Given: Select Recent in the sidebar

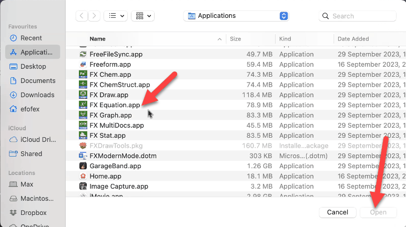Looking at the screenshot, I should click(x=33, y=38).
